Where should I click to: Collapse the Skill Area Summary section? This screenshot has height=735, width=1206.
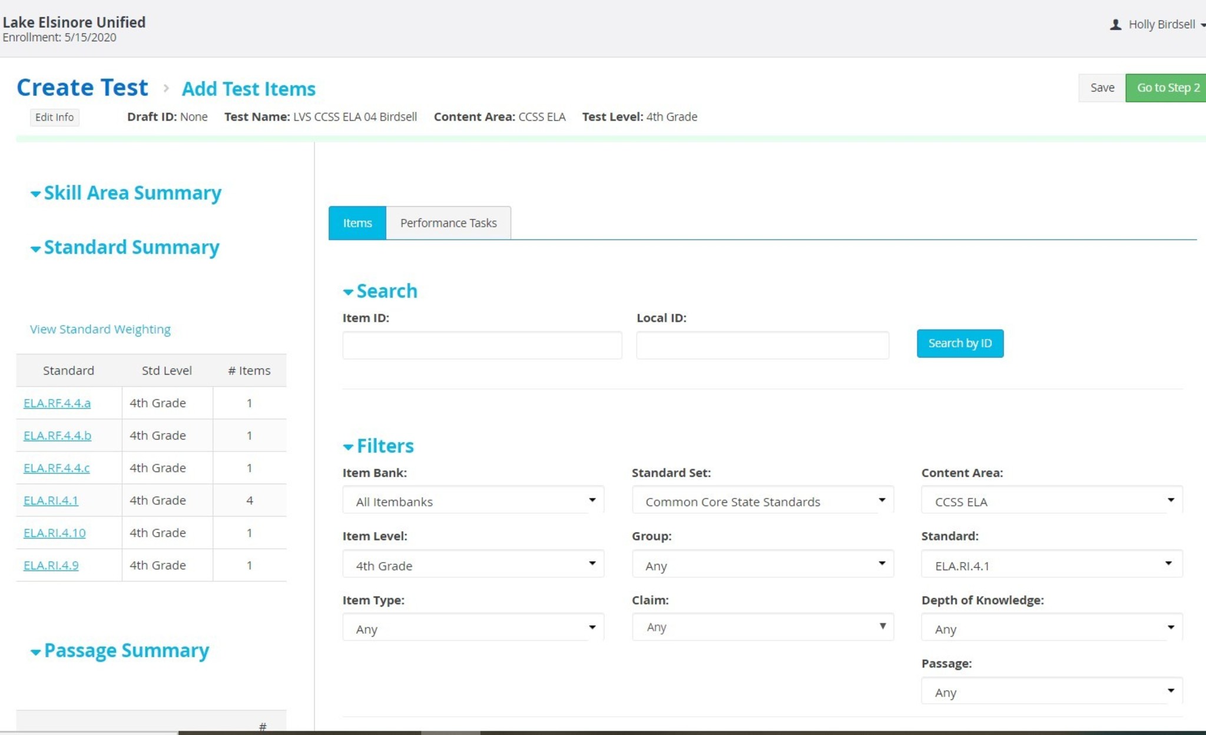36,194
